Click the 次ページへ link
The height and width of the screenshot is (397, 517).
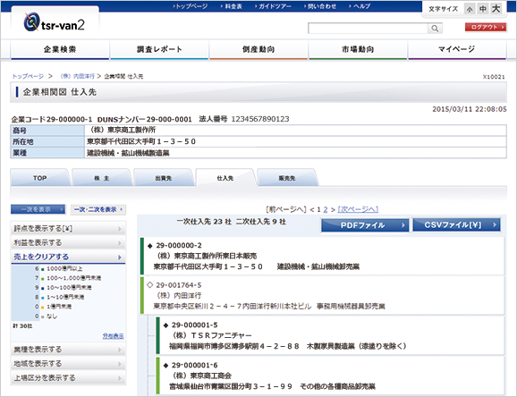click(358, 209)
